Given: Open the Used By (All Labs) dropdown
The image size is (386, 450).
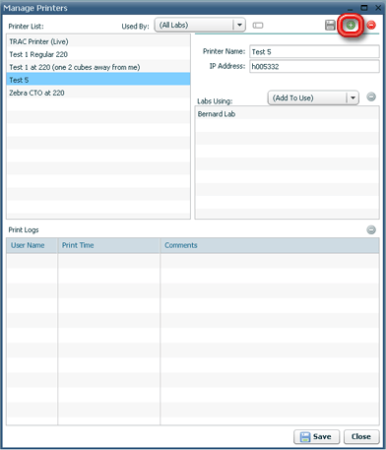Looking at the screenshot, I should [x=200, y=25].
